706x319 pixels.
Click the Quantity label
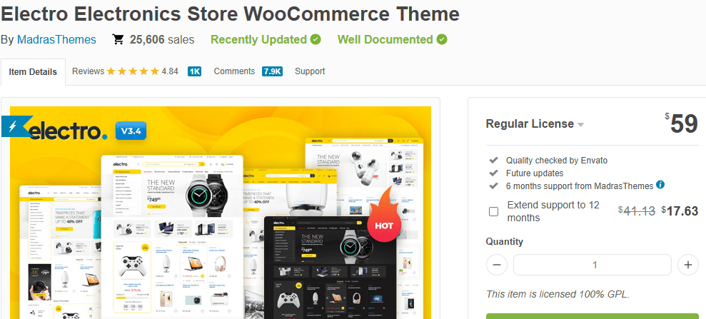pos(504,242)
